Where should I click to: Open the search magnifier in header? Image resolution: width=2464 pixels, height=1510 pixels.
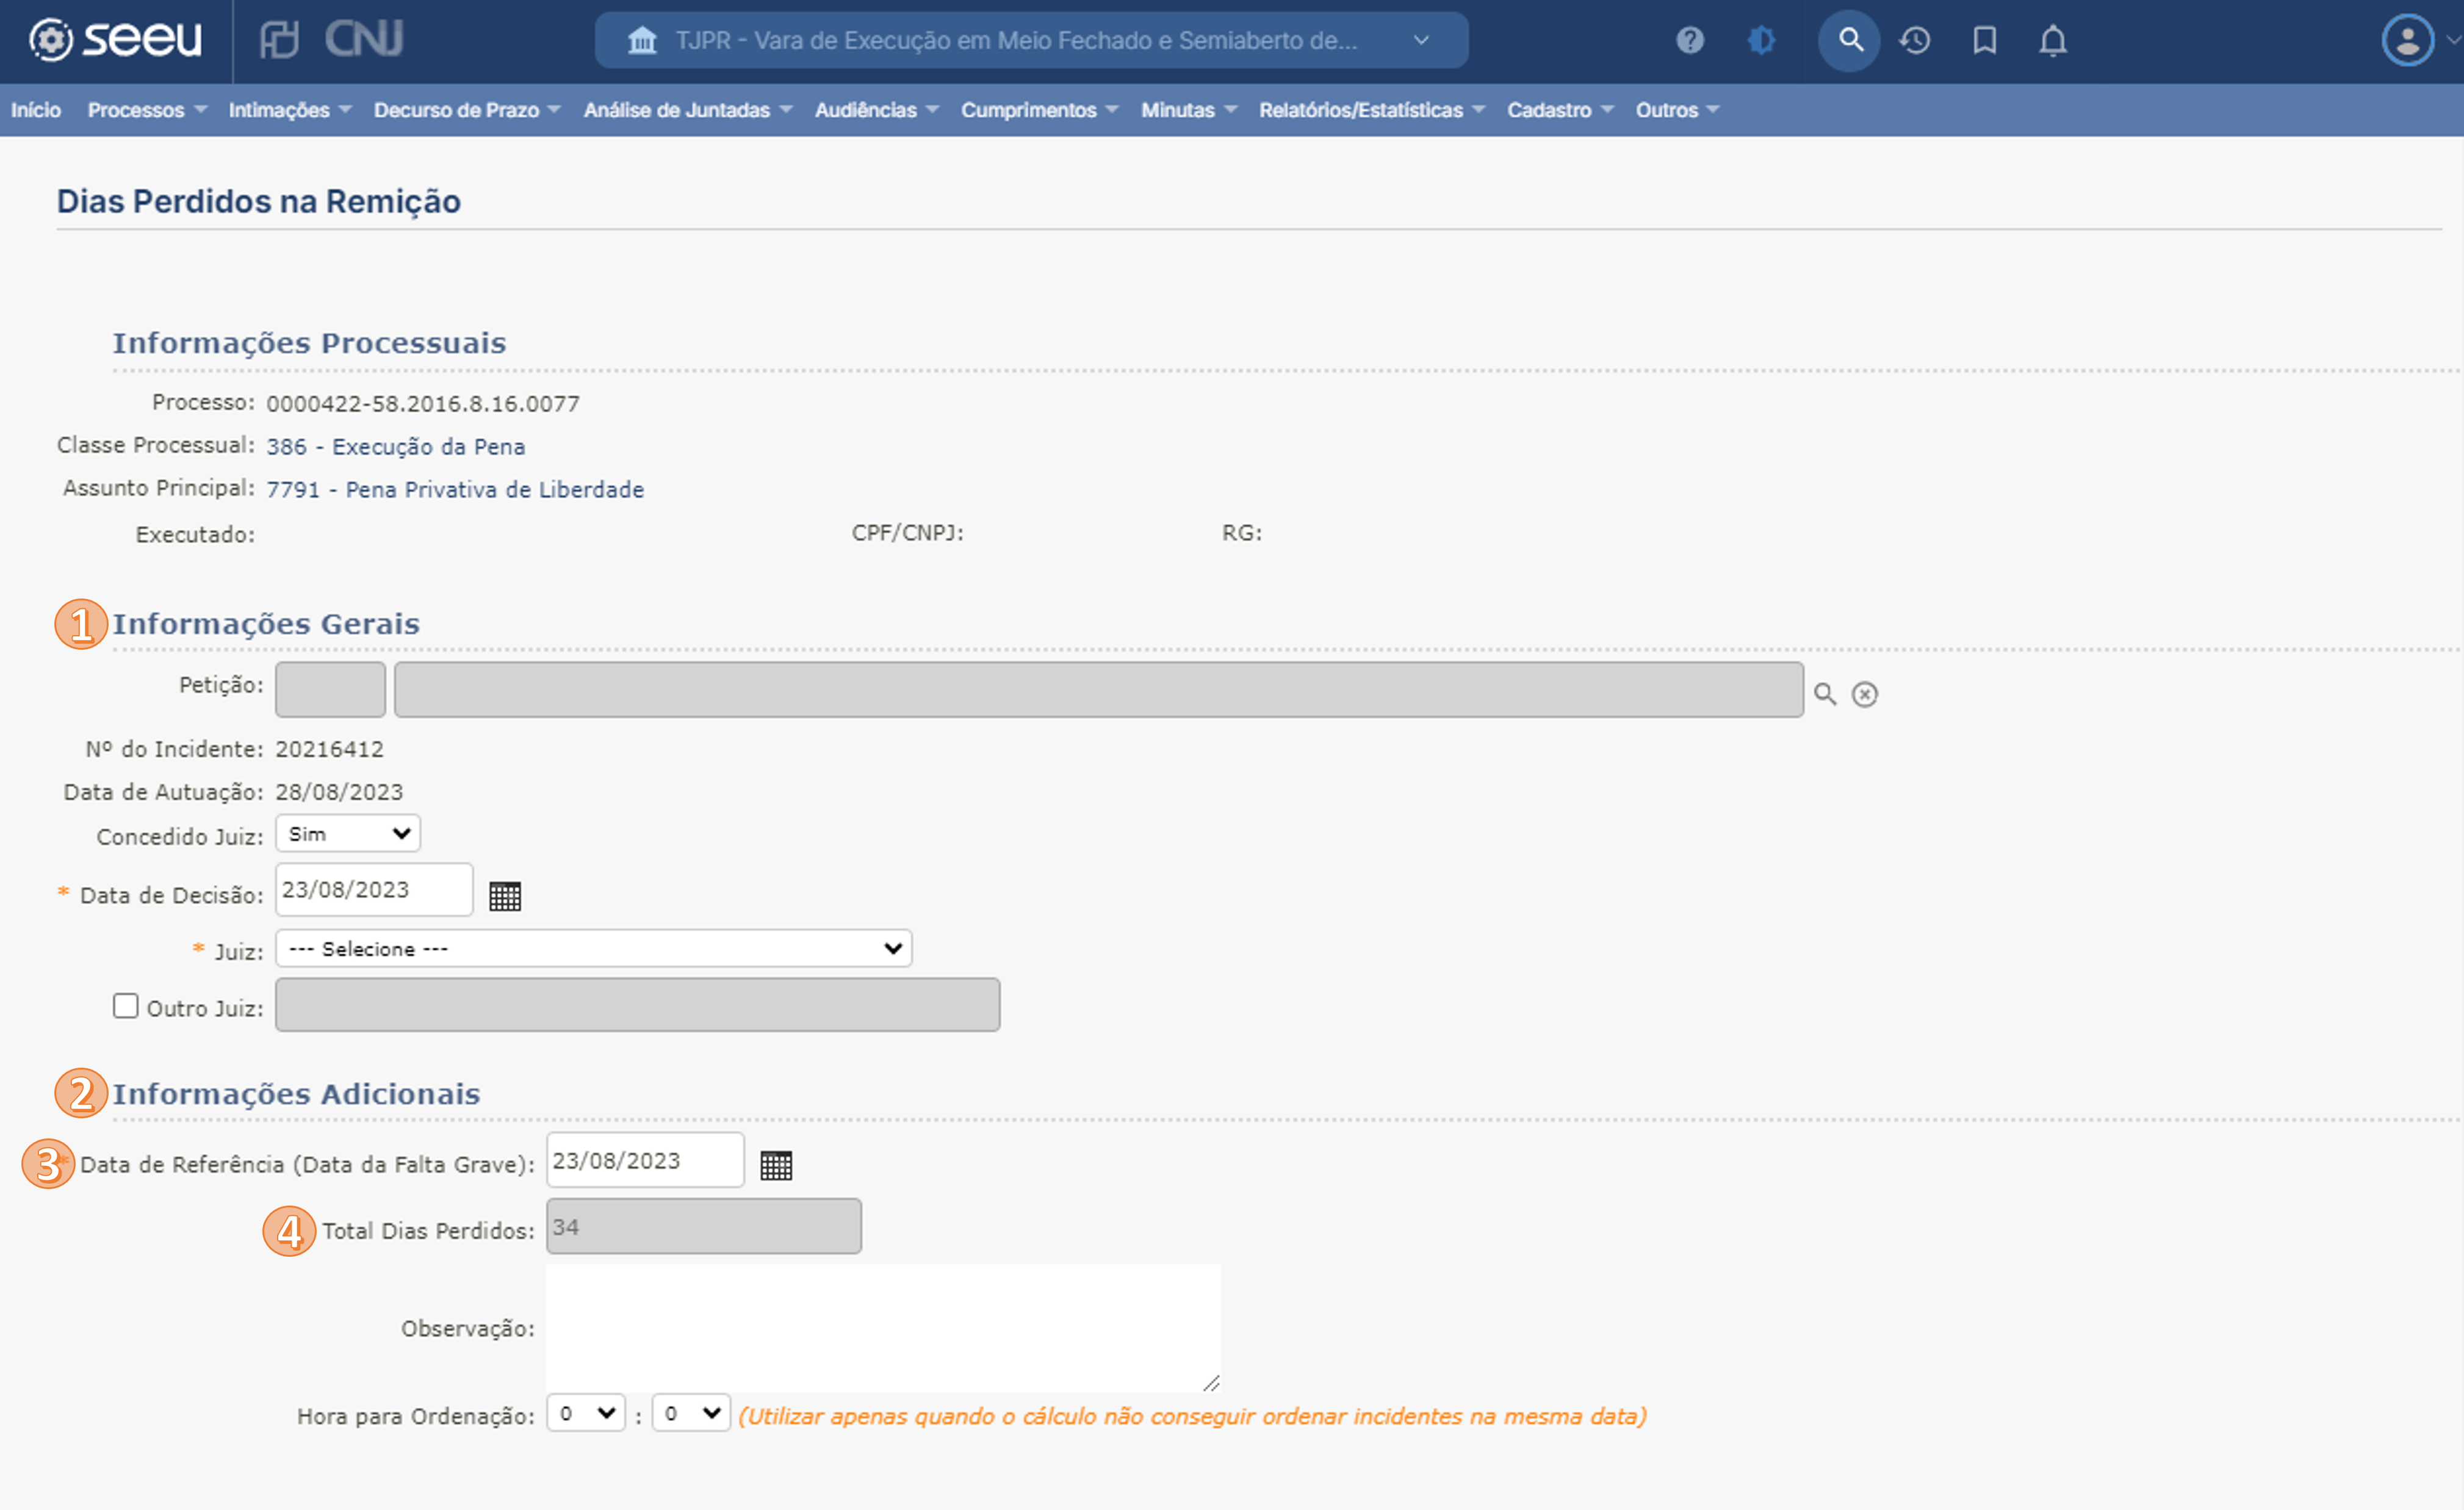click(1850, 40)
